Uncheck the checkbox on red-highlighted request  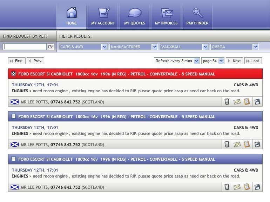click(14, 74)
